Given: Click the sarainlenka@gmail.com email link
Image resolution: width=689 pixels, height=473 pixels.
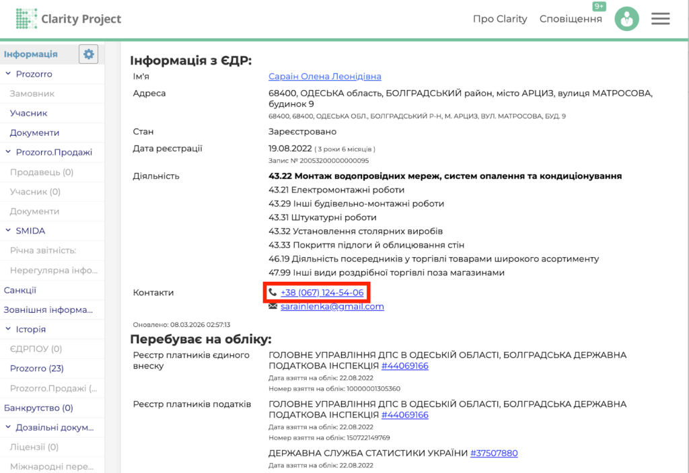Looking at the screenshot, I should (332, 307).
